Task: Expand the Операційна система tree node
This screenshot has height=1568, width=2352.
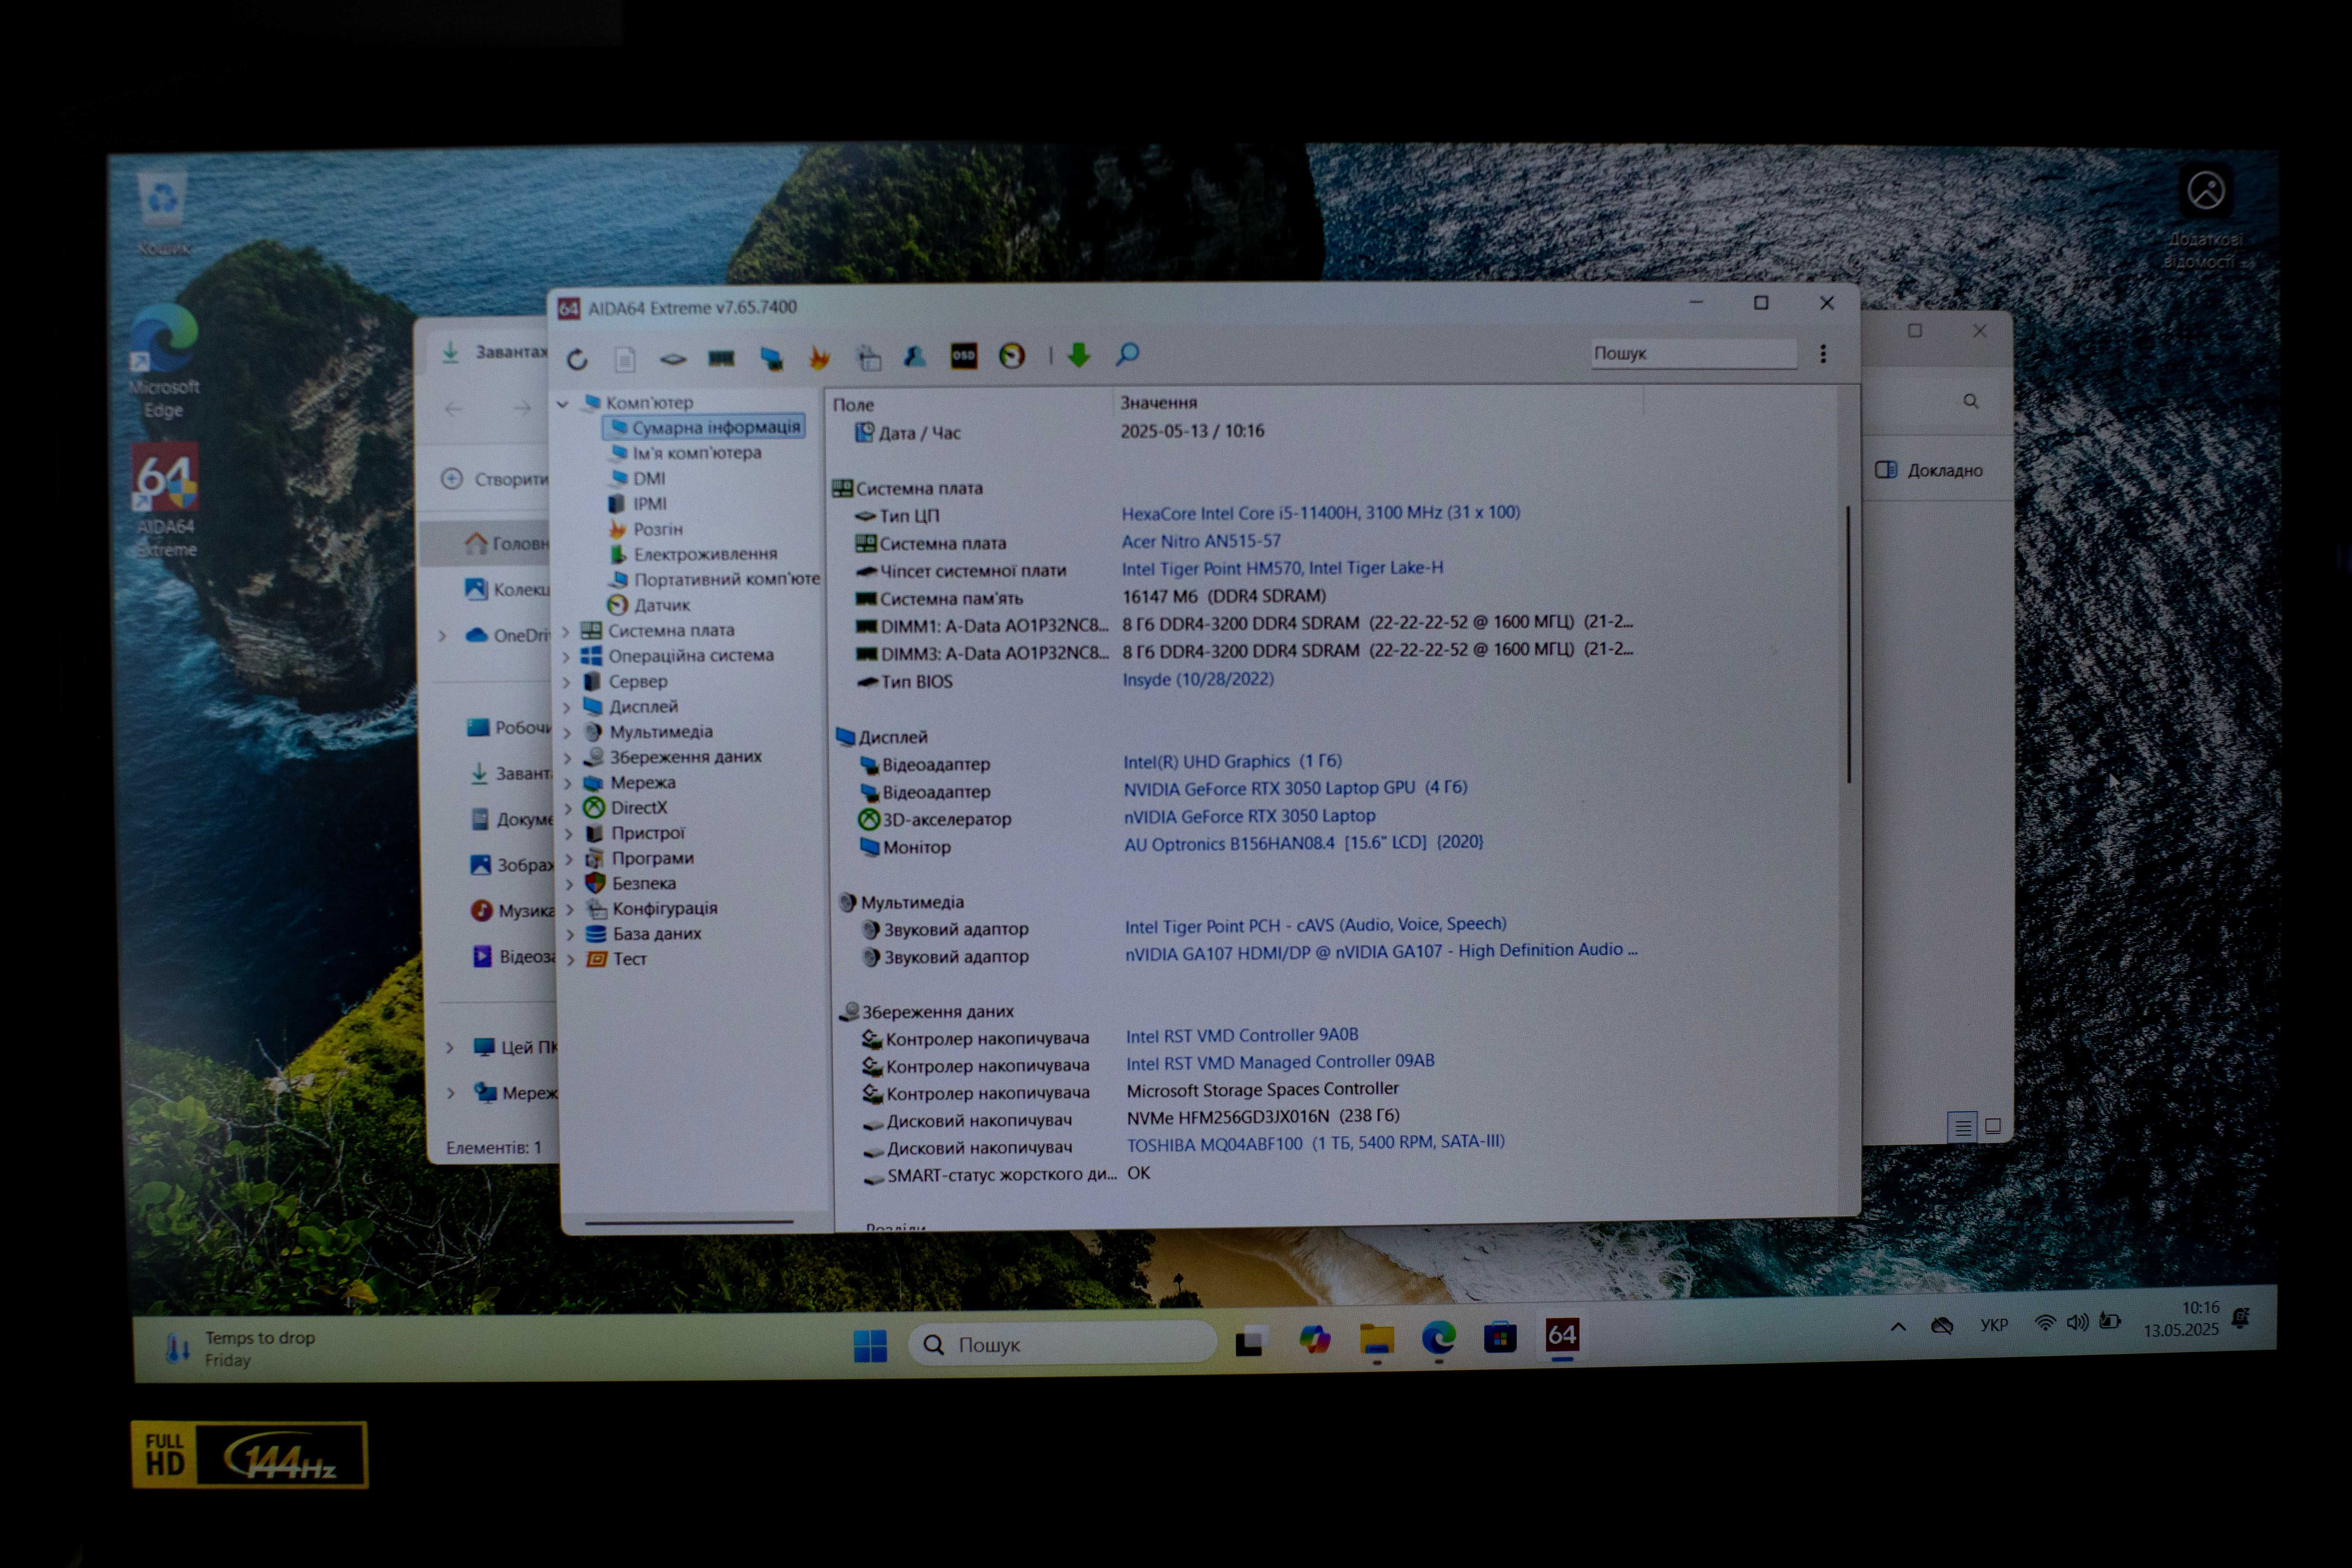Action: pos(566,656)
